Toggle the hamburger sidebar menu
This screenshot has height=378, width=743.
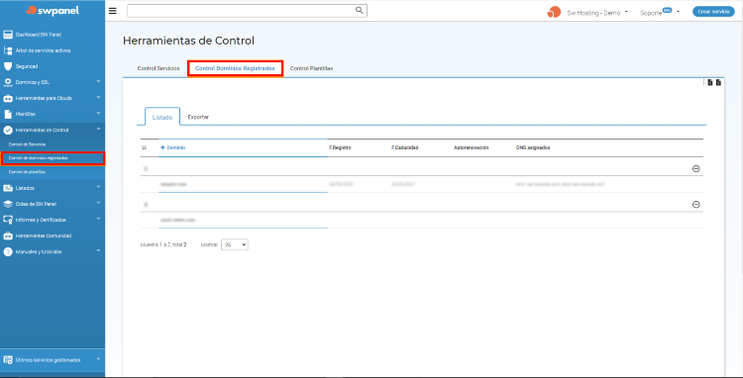click(x=113, y=11)
